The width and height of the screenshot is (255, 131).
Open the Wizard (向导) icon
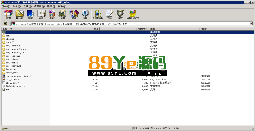(74, 15)
